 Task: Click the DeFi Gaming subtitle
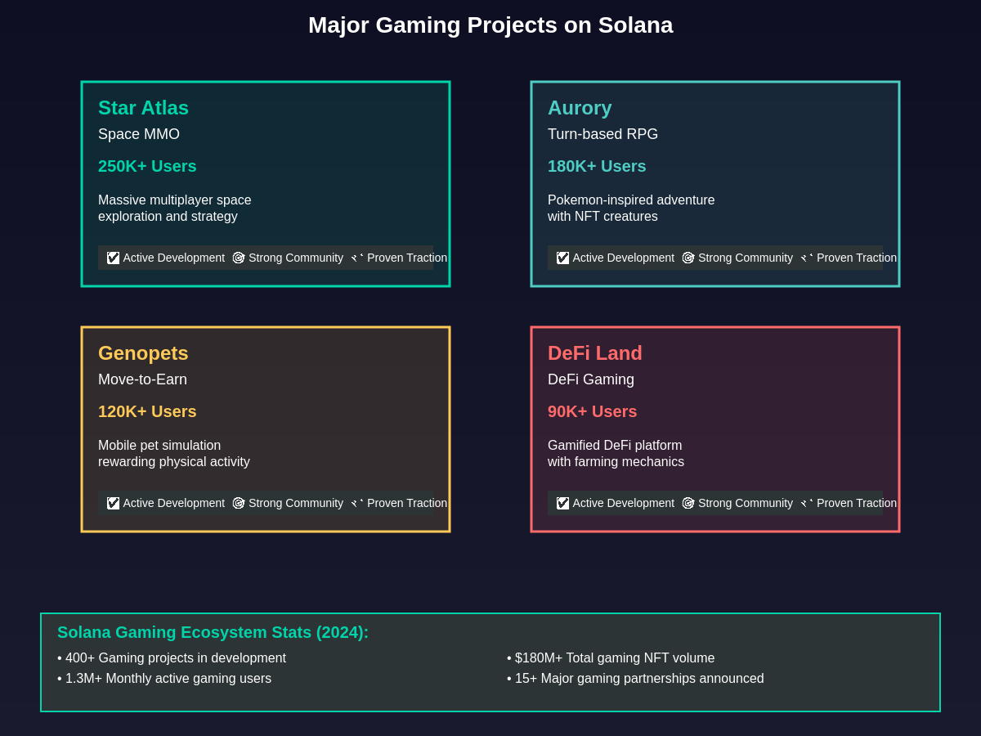[591, 379]
